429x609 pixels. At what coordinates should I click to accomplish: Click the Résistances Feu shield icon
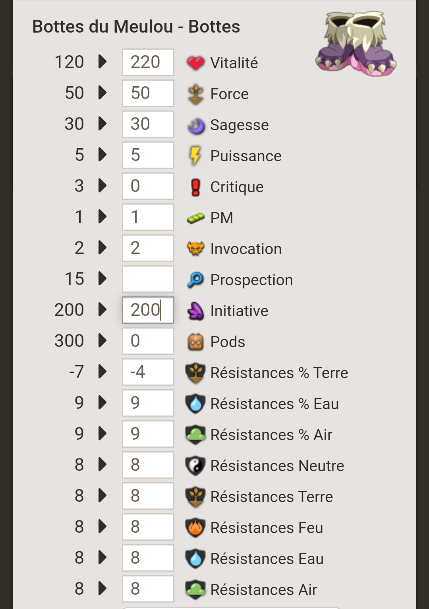tap(195, 528)
